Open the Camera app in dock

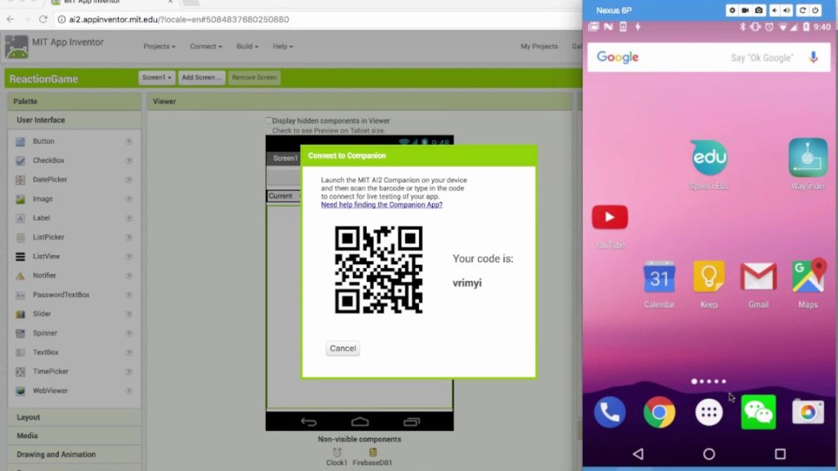[808, 411]
